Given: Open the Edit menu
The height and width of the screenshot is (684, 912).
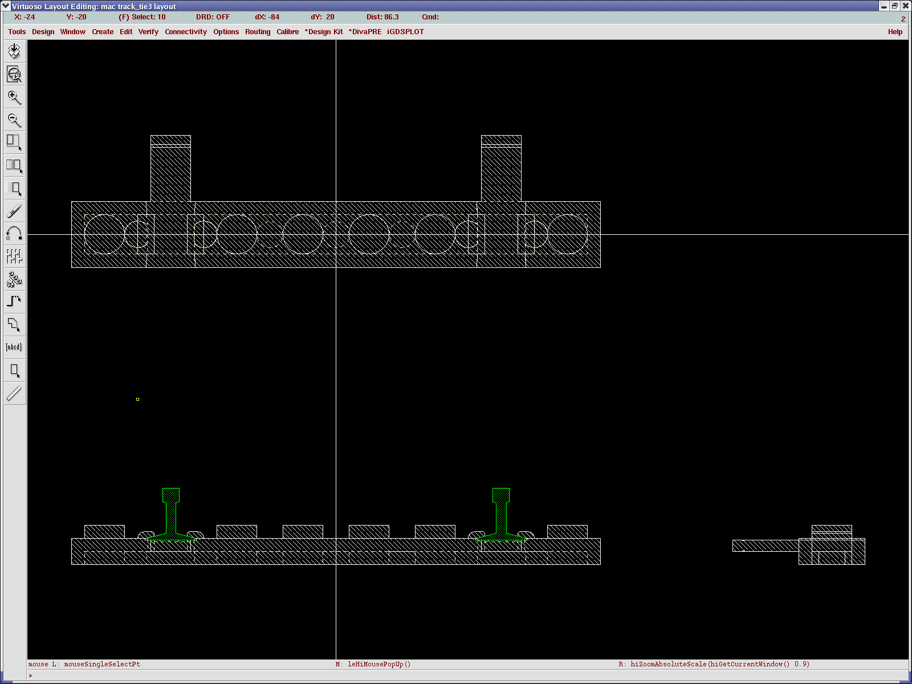Looking at the screenshot, I should pyautogui.click(x=126, y=32).
